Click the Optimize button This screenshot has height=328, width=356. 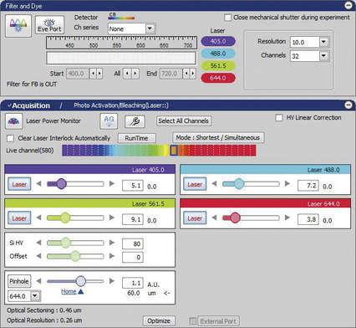[x=159, y=320]
